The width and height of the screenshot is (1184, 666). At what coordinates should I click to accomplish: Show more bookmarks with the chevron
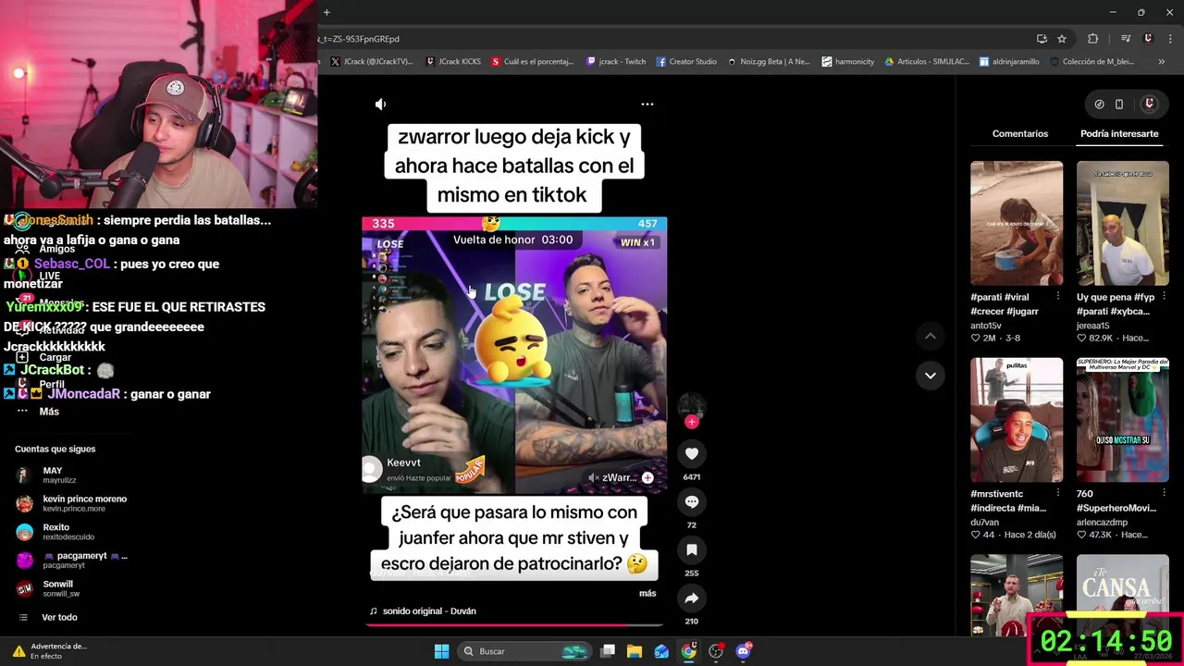coord(1161,62)
